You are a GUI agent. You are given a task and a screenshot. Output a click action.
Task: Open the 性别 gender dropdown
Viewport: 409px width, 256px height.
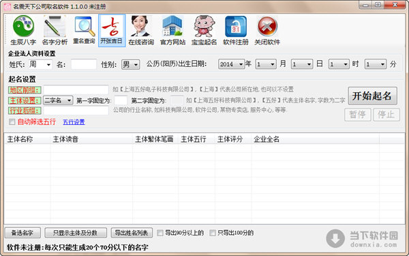131,64
